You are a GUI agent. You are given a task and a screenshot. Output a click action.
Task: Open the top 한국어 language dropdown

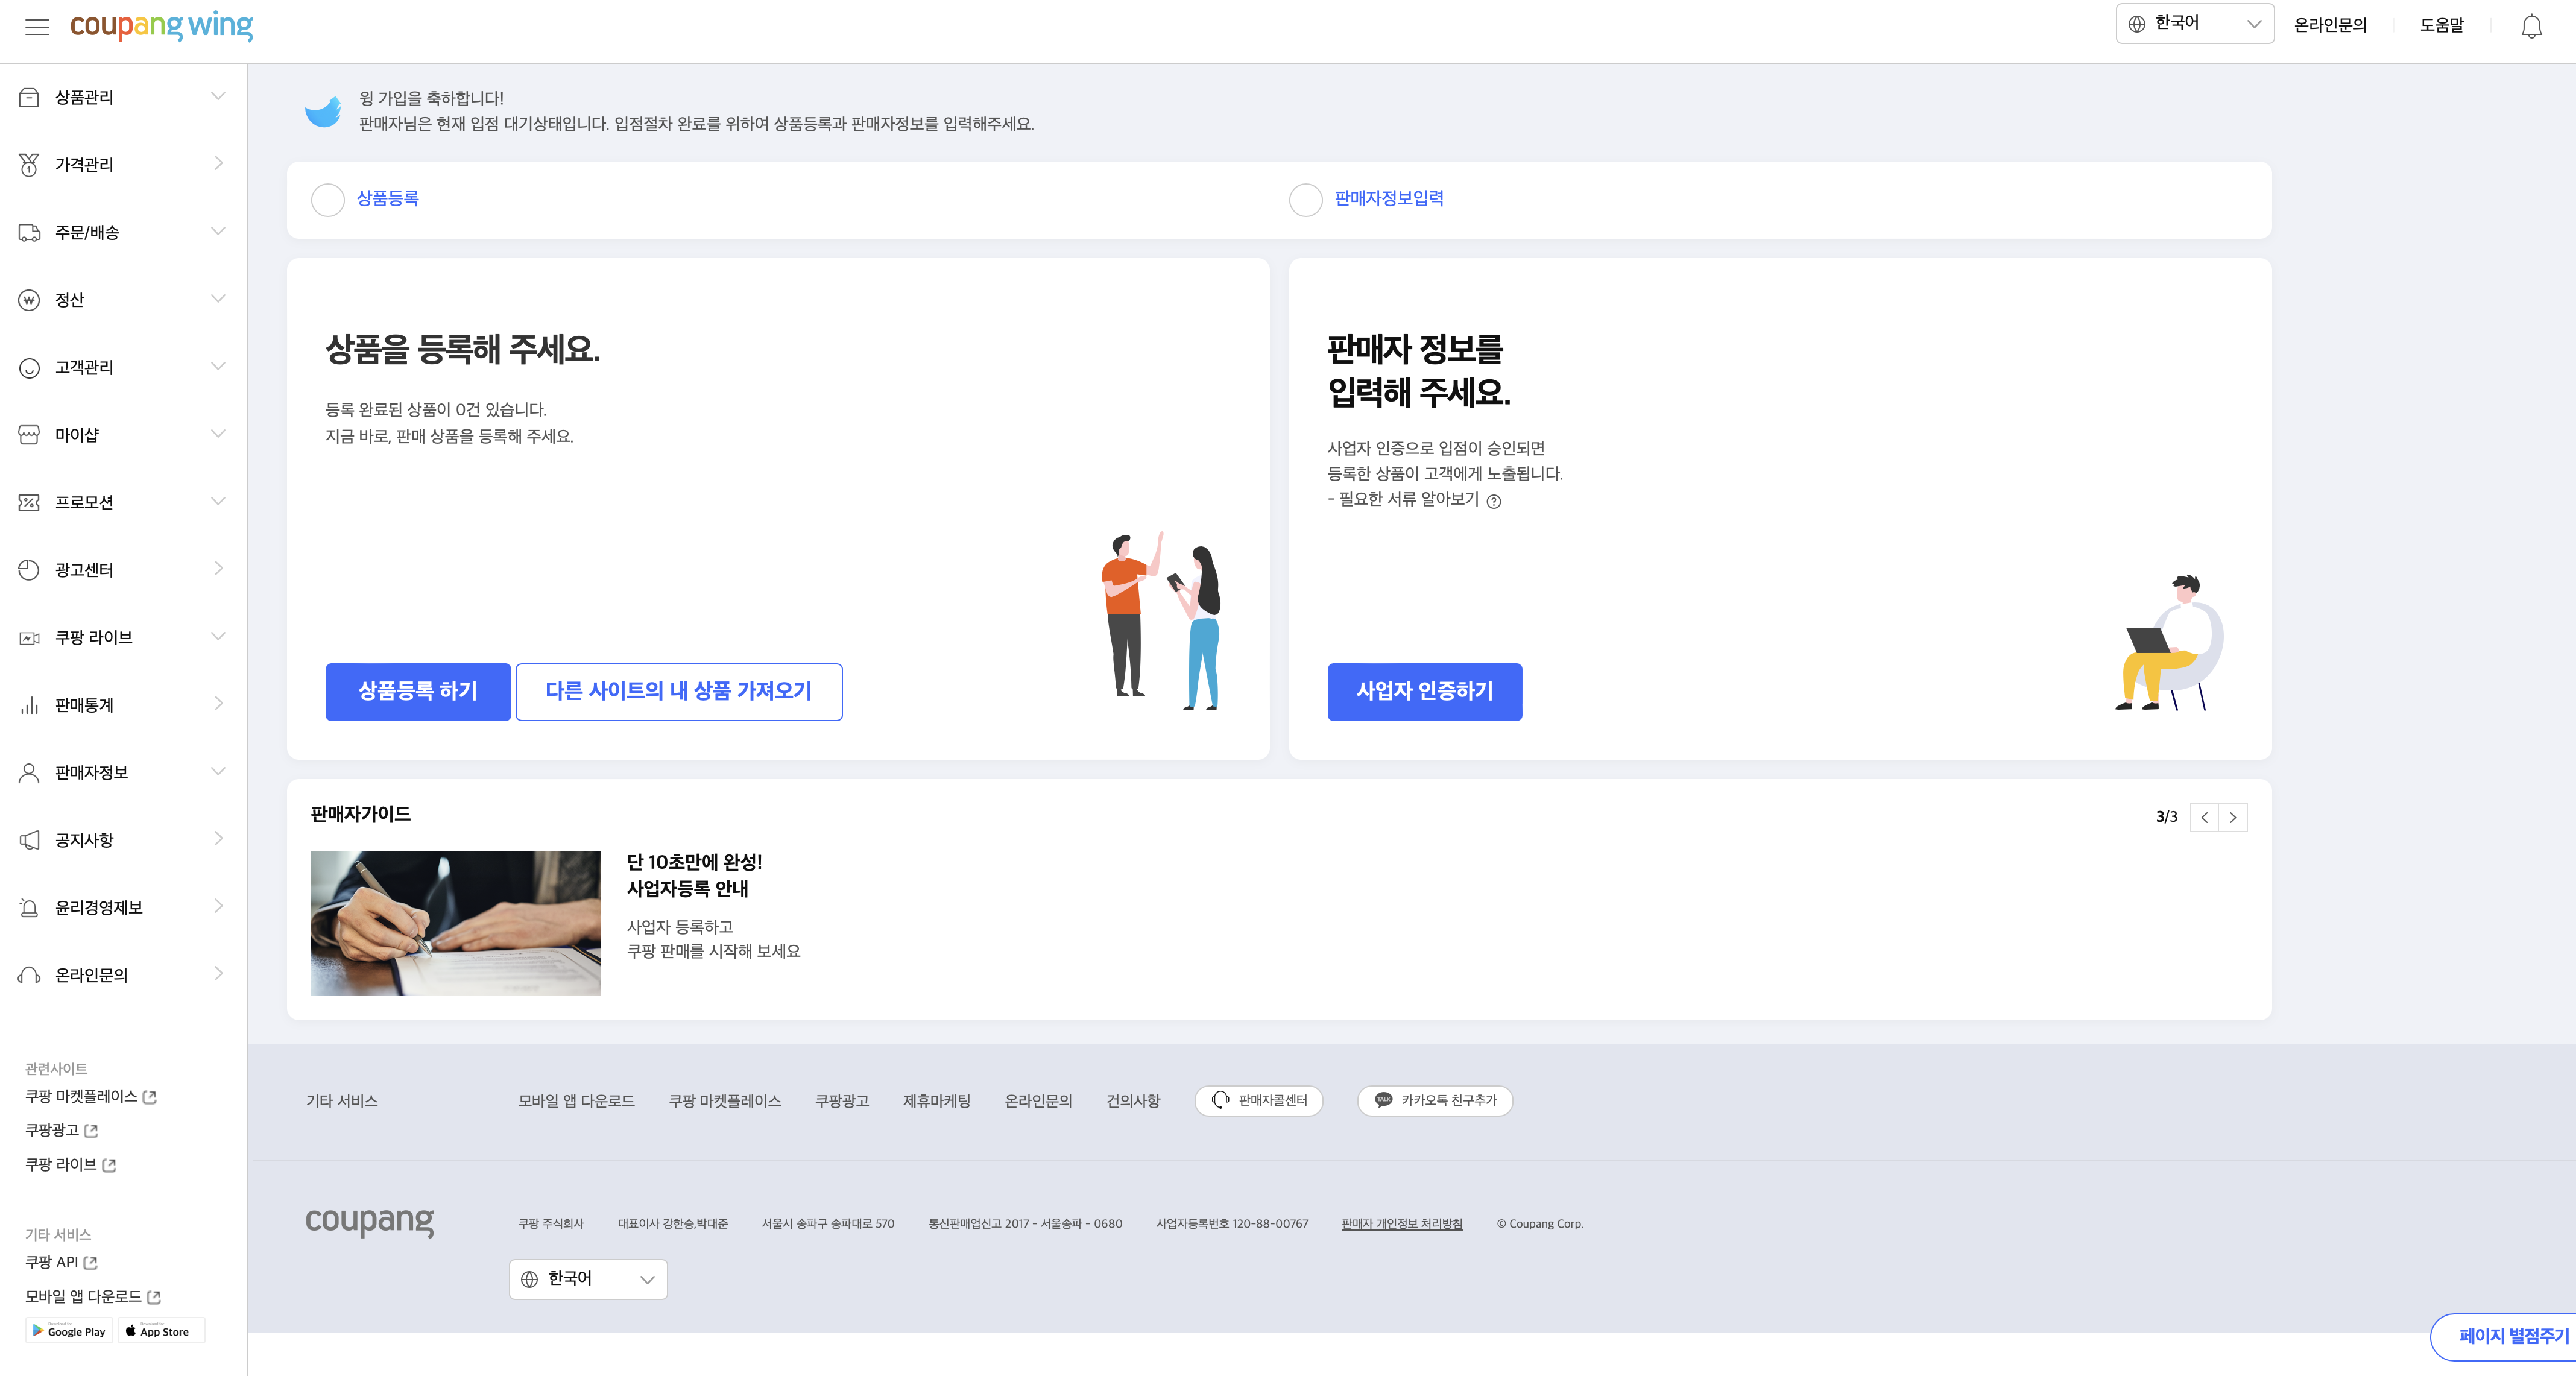(x=2194, y=23)
